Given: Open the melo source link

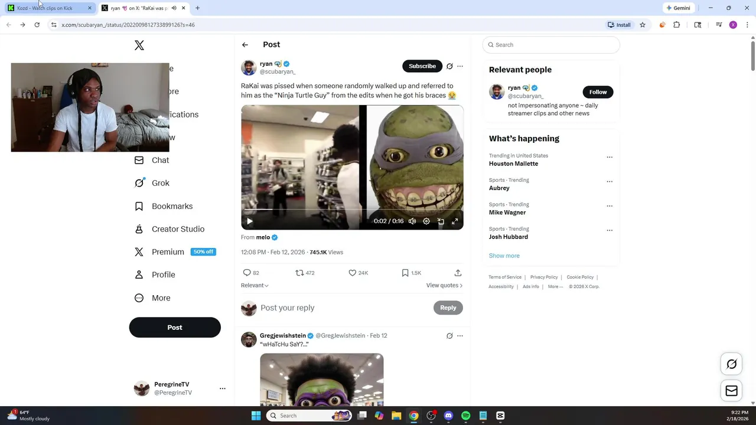Looking at the screenshot, I should click(x=266, y=237).
